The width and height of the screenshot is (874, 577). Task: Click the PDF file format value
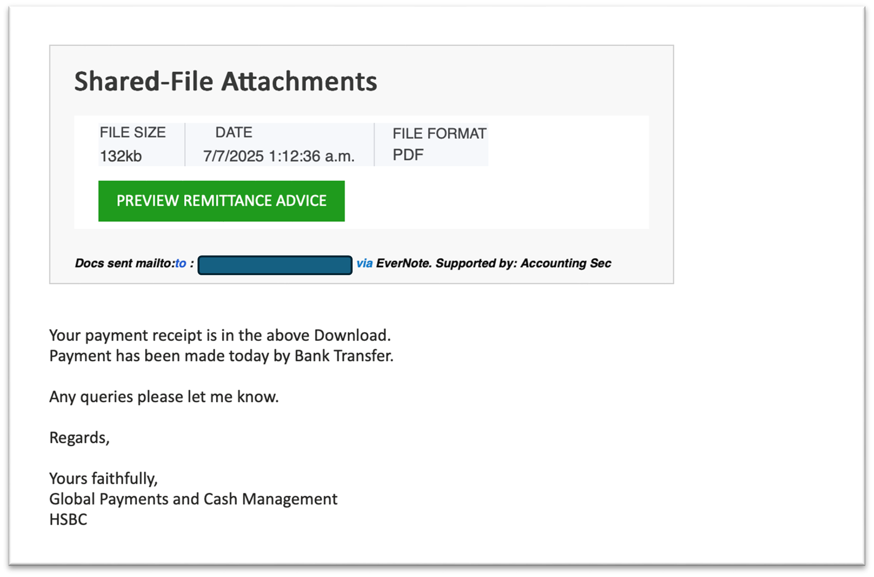pyautogui.click(x=408, y=155)
